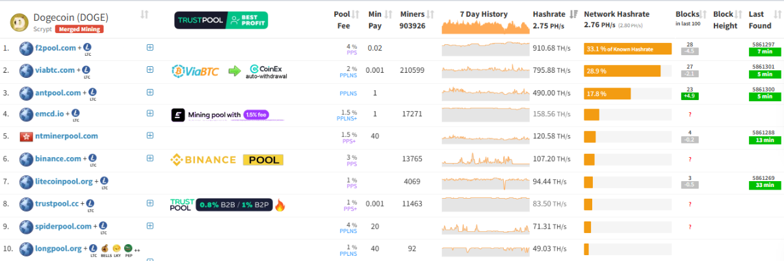Viewport: 784px width, 261px height.
Task: Expand details for the f2pool.com row
Action: point(150,47)
